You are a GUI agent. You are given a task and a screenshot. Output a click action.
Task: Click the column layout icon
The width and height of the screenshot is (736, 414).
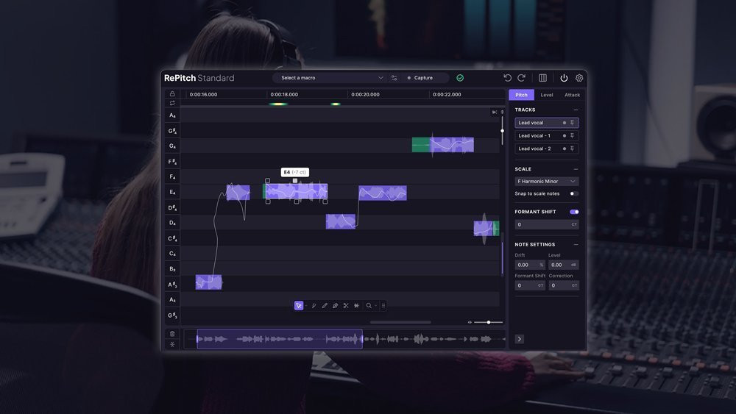point(542,78)
